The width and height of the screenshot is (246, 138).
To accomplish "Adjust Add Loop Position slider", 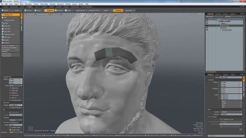I will point(16,105).
